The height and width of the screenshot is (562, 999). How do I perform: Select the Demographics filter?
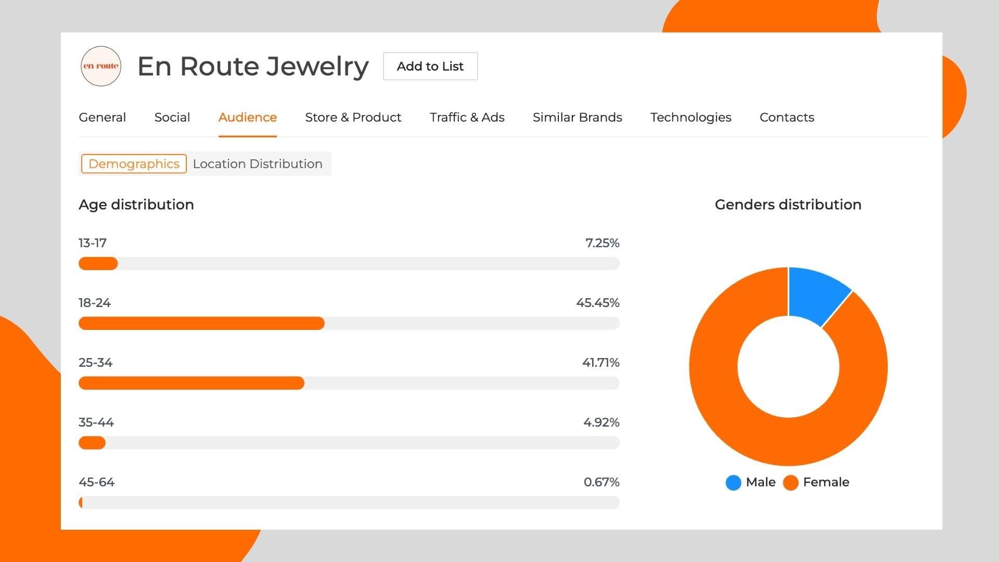click(133, 163)
